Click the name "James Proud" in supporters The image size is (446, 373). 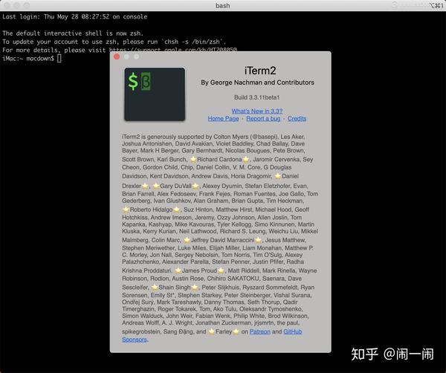(199, 270)
